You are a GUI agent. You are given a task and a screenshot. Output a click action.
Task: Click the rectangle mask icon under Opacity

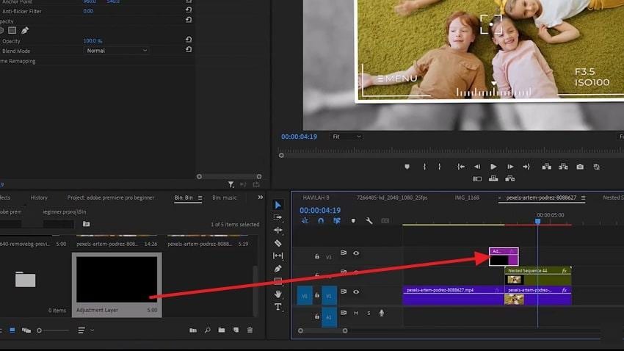(x=12, y=31)
